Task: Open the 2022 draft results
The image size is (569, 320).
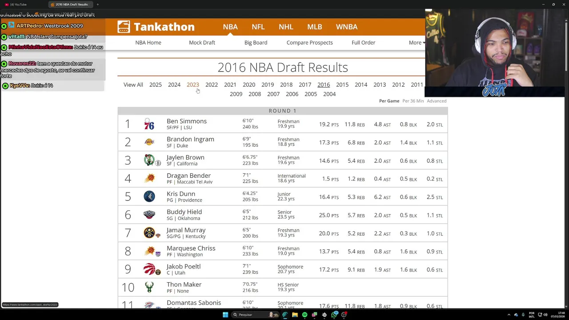Action: pos(212,85)
